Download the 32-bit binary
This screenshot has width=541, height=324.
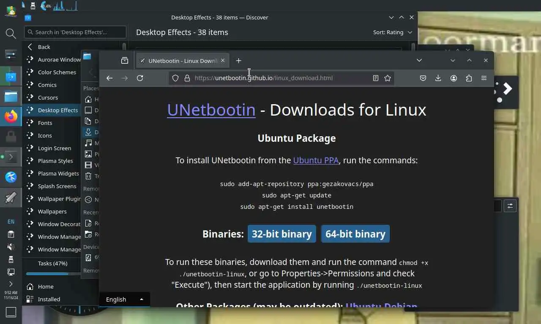click(x=282, y=234)
